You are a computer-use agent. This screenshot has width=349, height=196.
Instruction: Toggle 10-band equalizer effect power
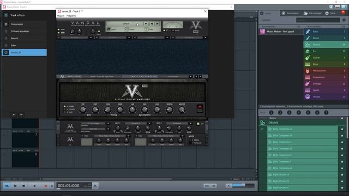pos(6,32)
